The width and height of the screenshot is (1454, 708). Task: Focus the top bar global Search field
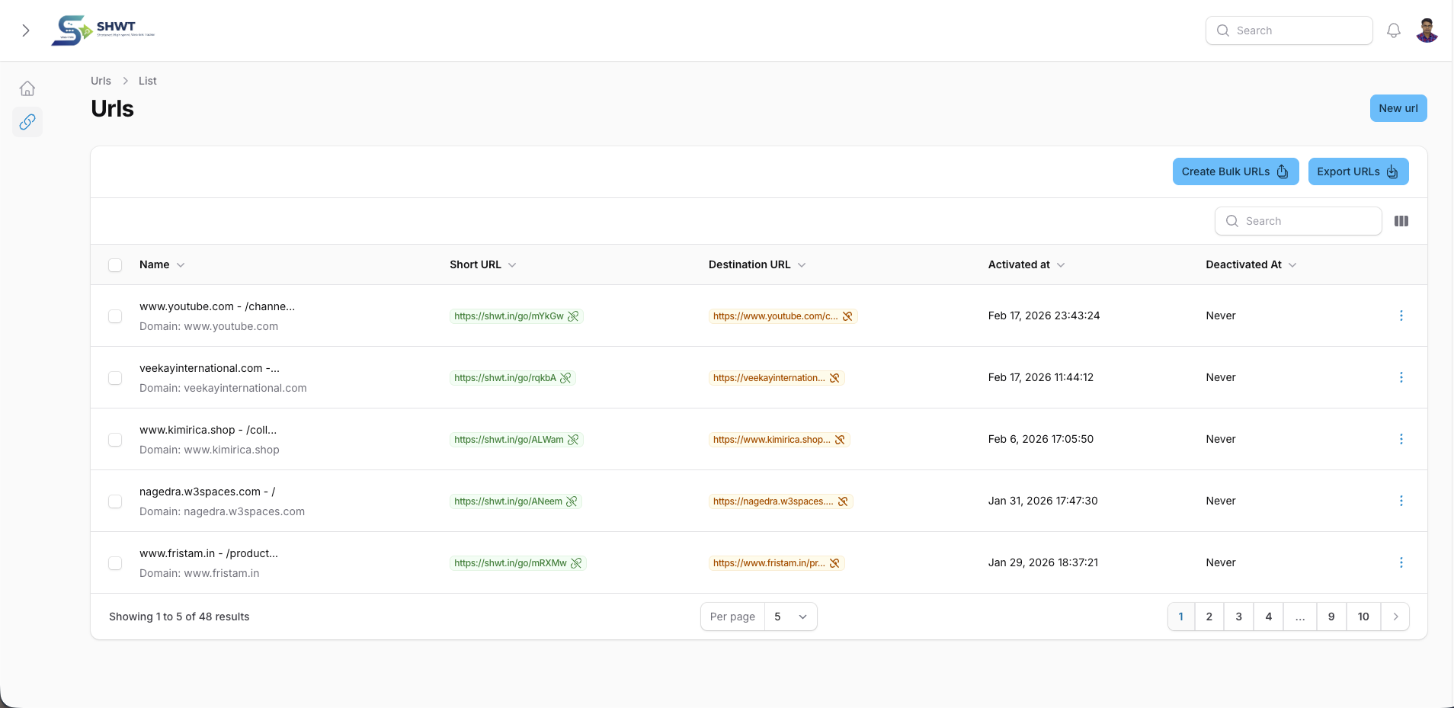pos(1289,30)
